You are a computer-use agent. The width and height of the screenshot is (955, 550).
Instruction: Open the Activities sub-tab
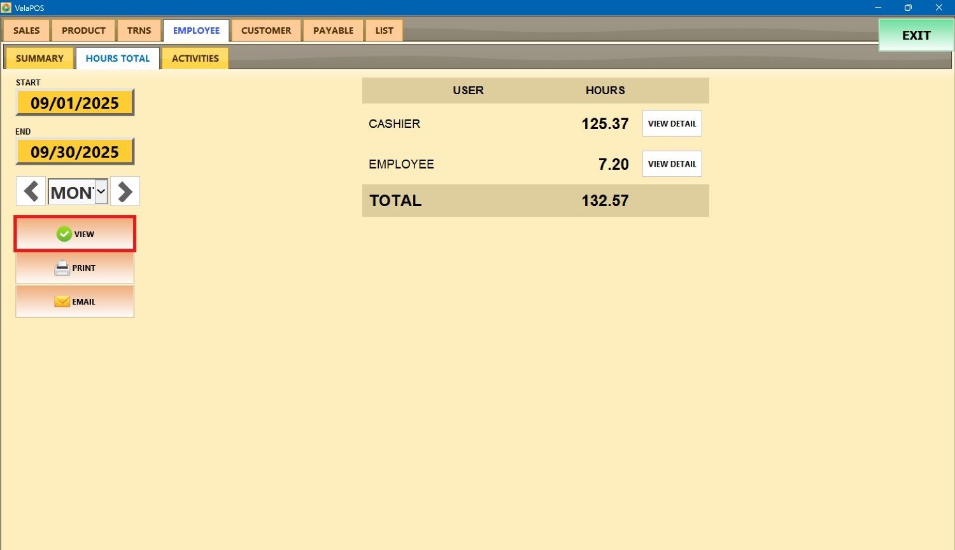(195, 58)
